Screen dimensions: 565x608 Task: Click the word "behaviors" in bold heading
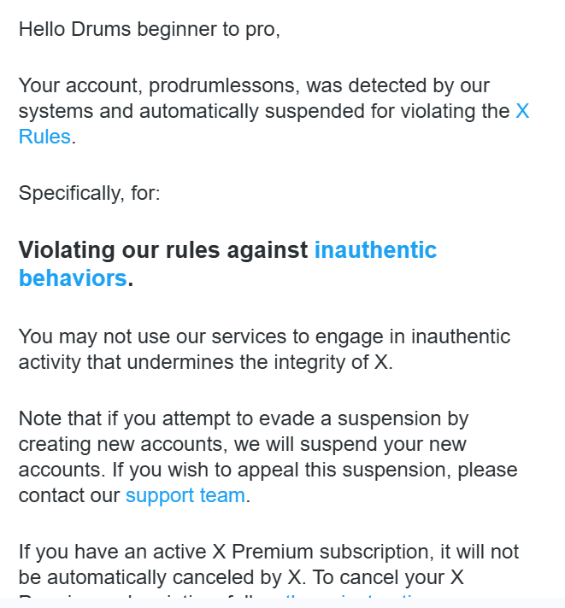click(x=73, y=278)
